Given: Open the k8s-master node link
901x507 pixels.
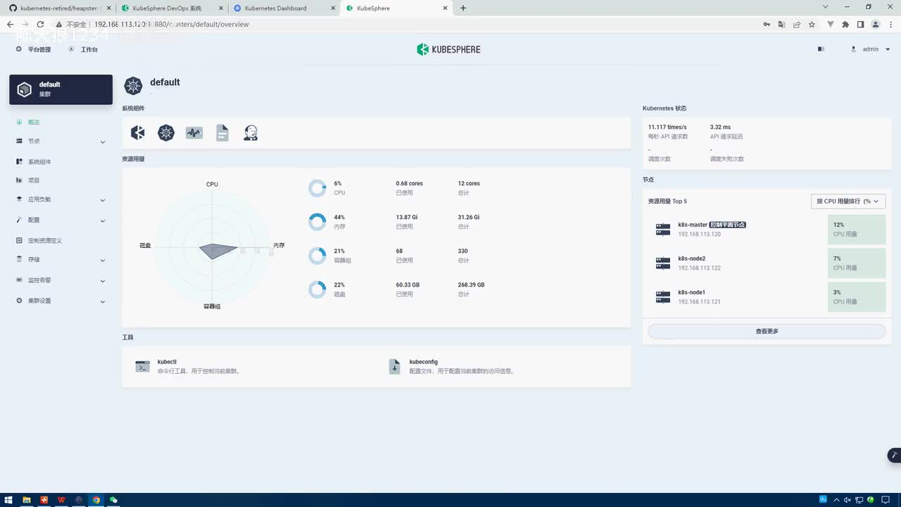Looking at the screenshot, I should point(693,225).
